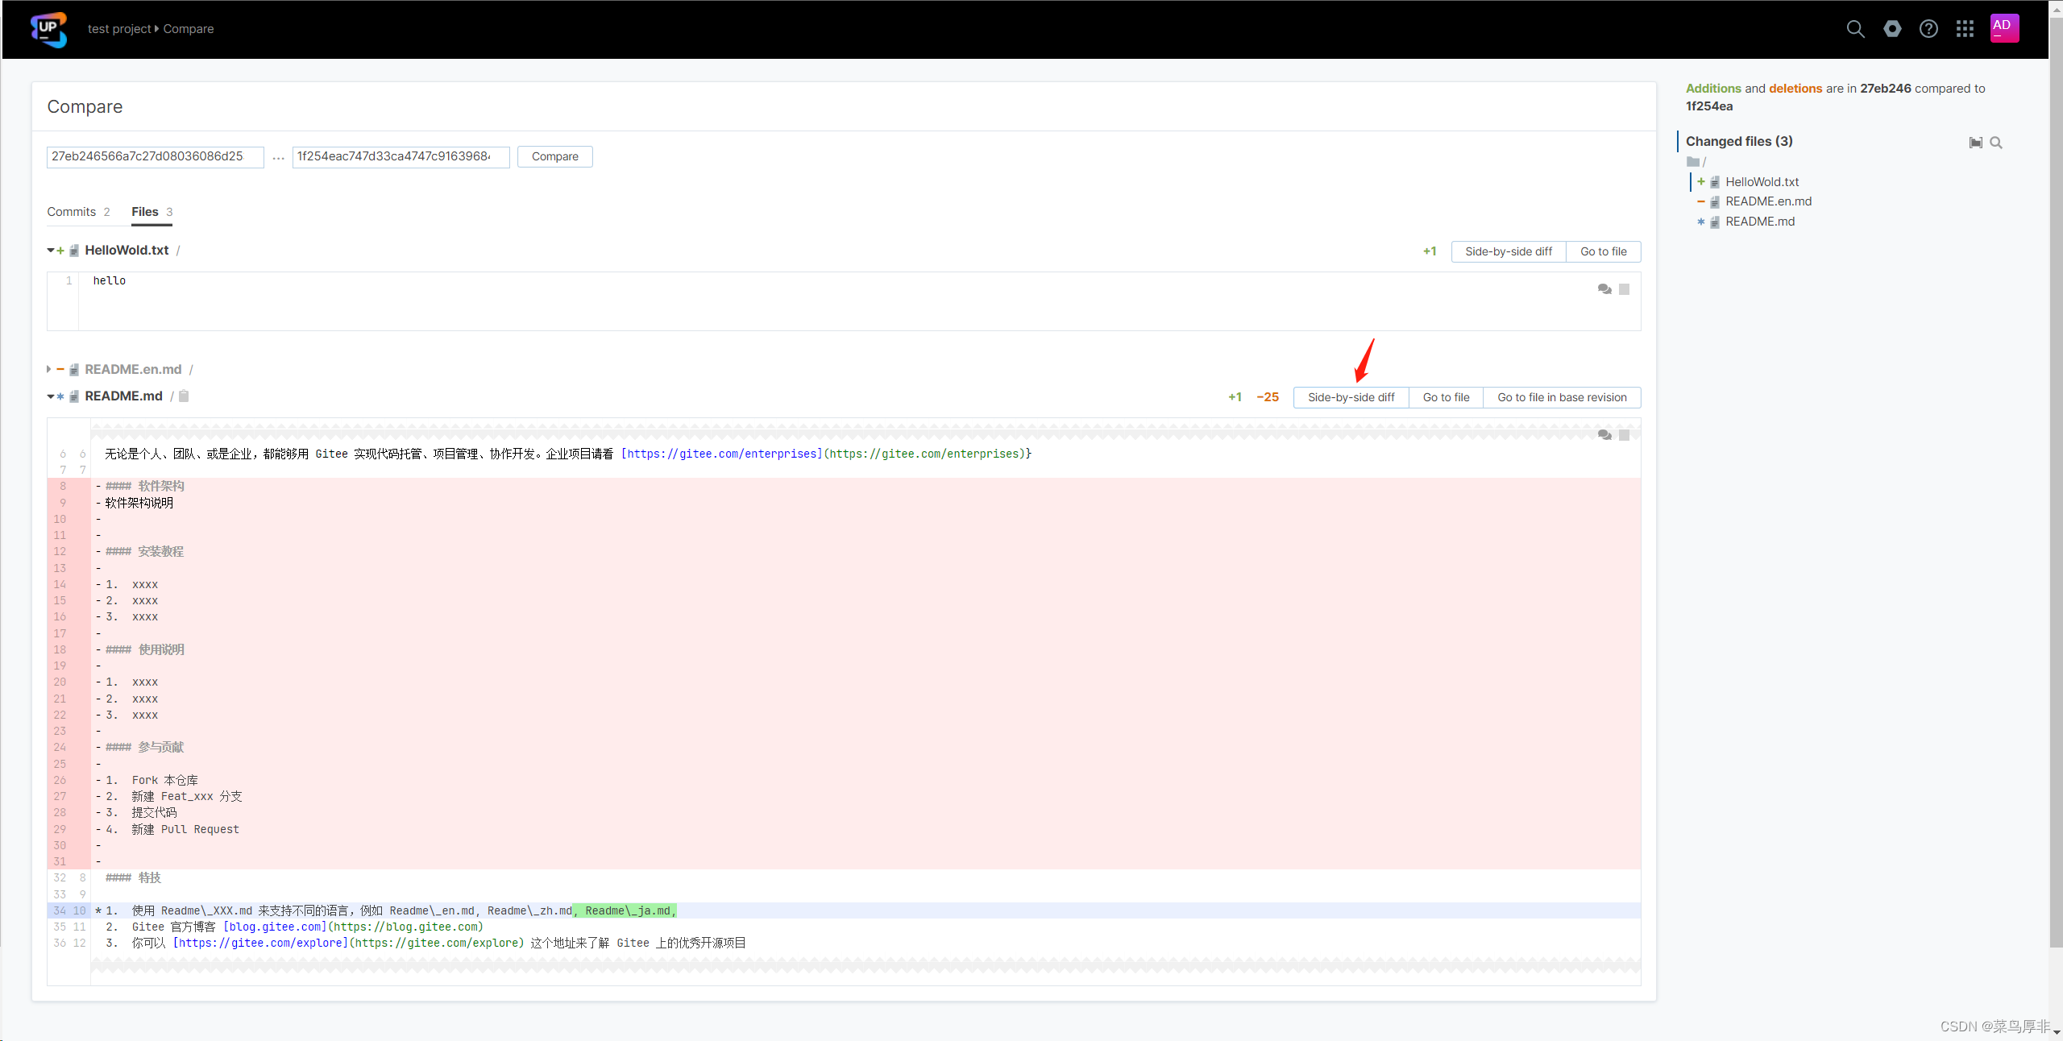Click the first revision hash input field
Screen dimensions: 2063x1041
[155, 156]
